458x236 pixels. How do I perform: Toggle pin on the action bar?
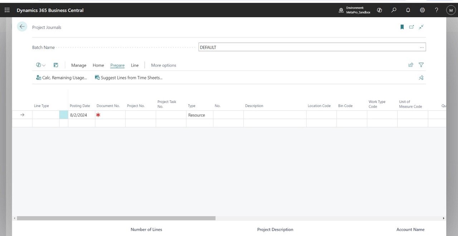pos(421,78)
